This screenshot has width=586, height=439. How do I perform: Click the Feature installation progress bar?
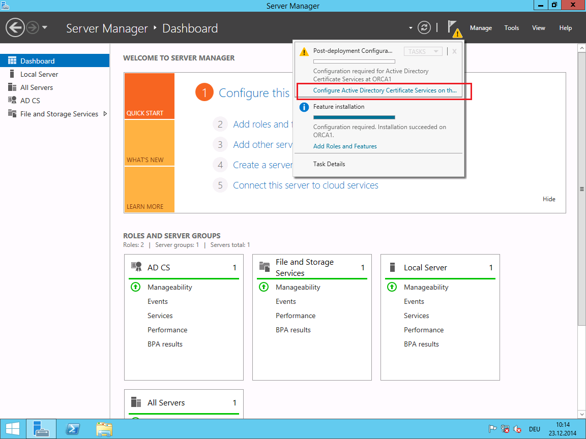pos(347,117)
